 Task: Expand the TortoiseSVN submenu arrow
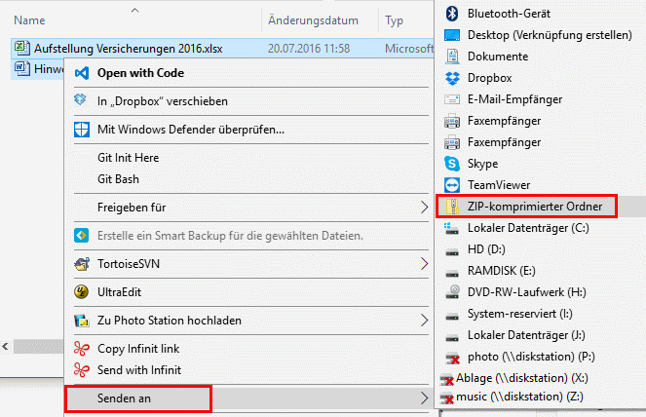point(424,263)
